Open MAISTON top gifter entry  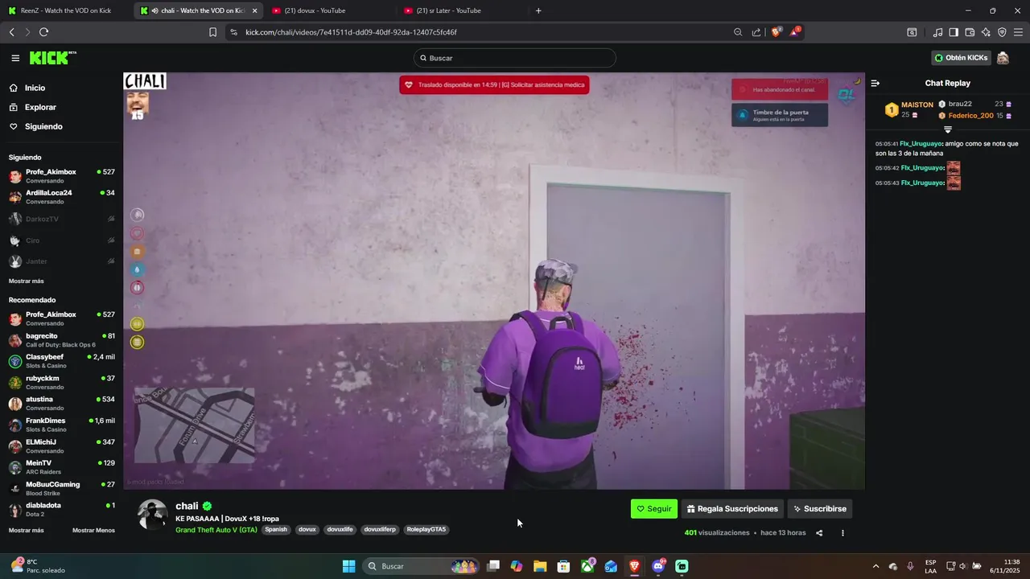click(909, 109)
